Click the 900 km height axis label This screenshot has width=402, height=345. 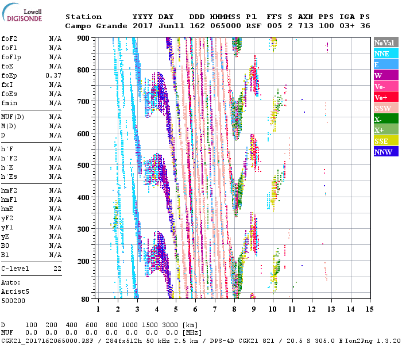[x=84, y=39]
